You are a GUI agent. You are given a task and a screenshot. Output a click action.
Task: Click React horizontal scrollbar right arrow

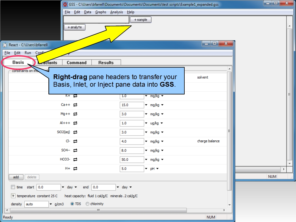click(x=224, y=210)
